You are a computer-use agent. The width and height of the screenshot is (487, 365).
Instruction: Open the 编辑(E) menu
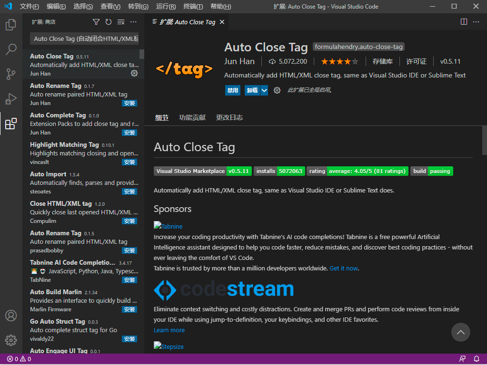tap(56, 7)
